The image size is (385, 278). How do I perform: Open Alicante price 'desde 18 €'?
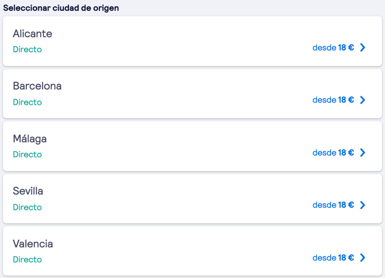point(333,47)
